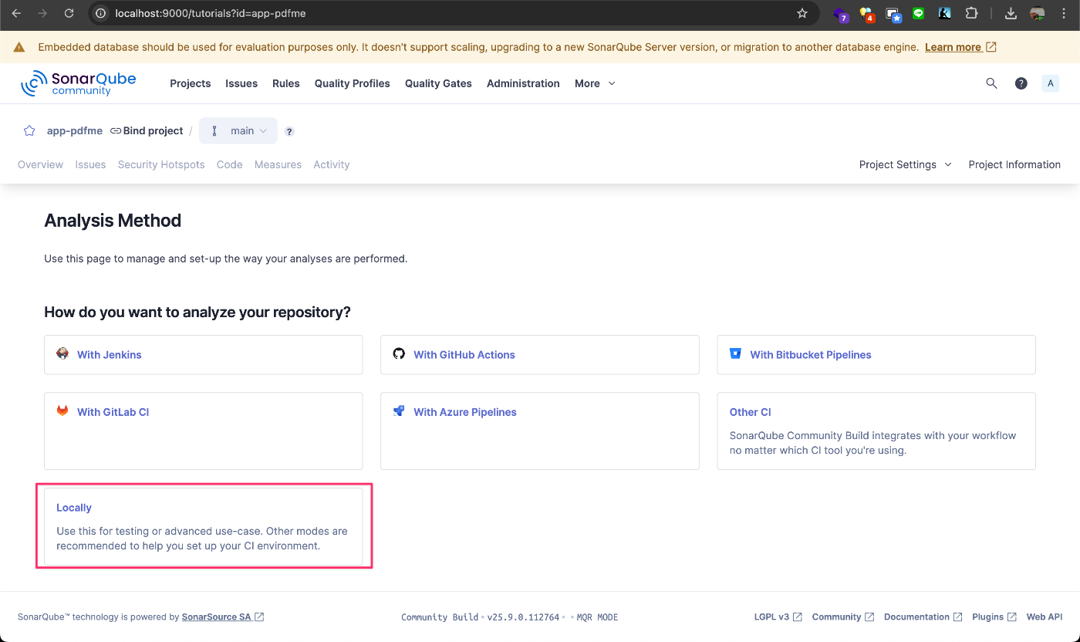Choose With GitHub Actions
This screenshot has height=642, width=1080.
point(539,355)
